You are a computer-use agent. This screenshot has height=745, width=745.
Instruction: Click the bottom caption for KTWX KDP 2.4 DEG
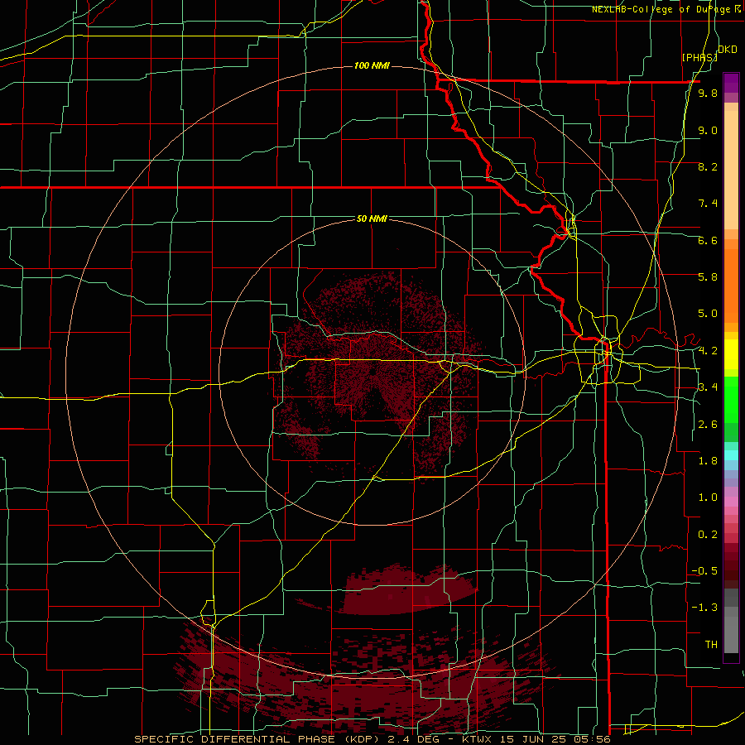[x=372, y=739]
